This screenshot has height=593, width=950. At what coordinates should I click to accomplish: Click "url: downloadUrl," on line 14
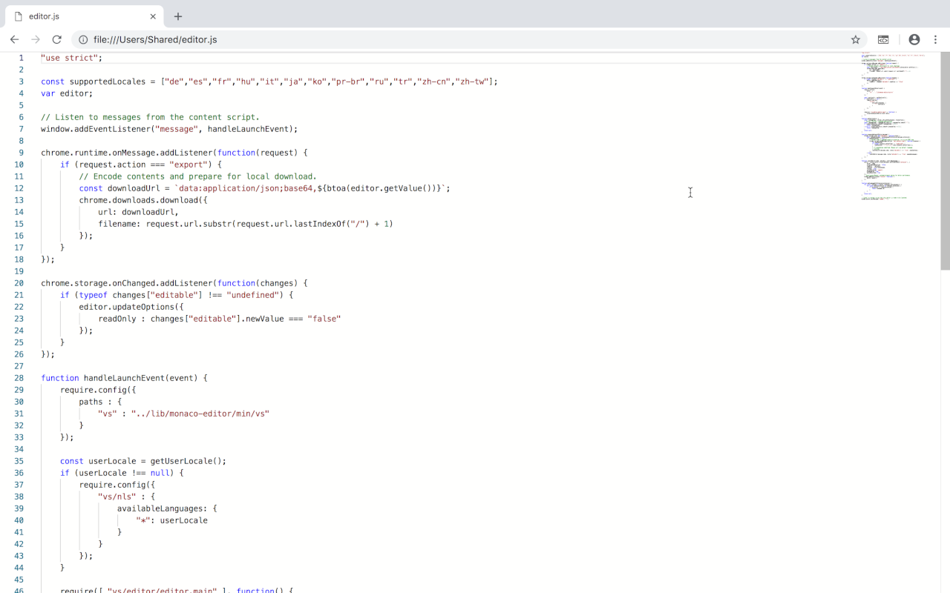[x=139, y=212]
